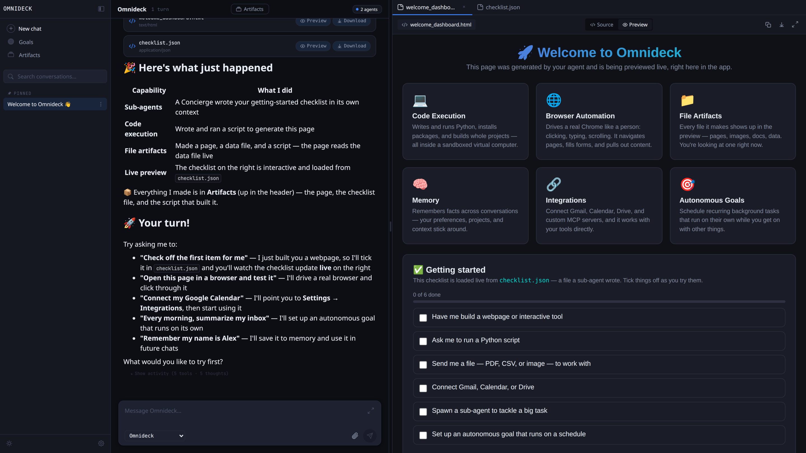The width and height of the screenshot is (806, 453).
Task: Tick 'Have me build a webpage or interactive tool'
Action: [x=423, y=318]
